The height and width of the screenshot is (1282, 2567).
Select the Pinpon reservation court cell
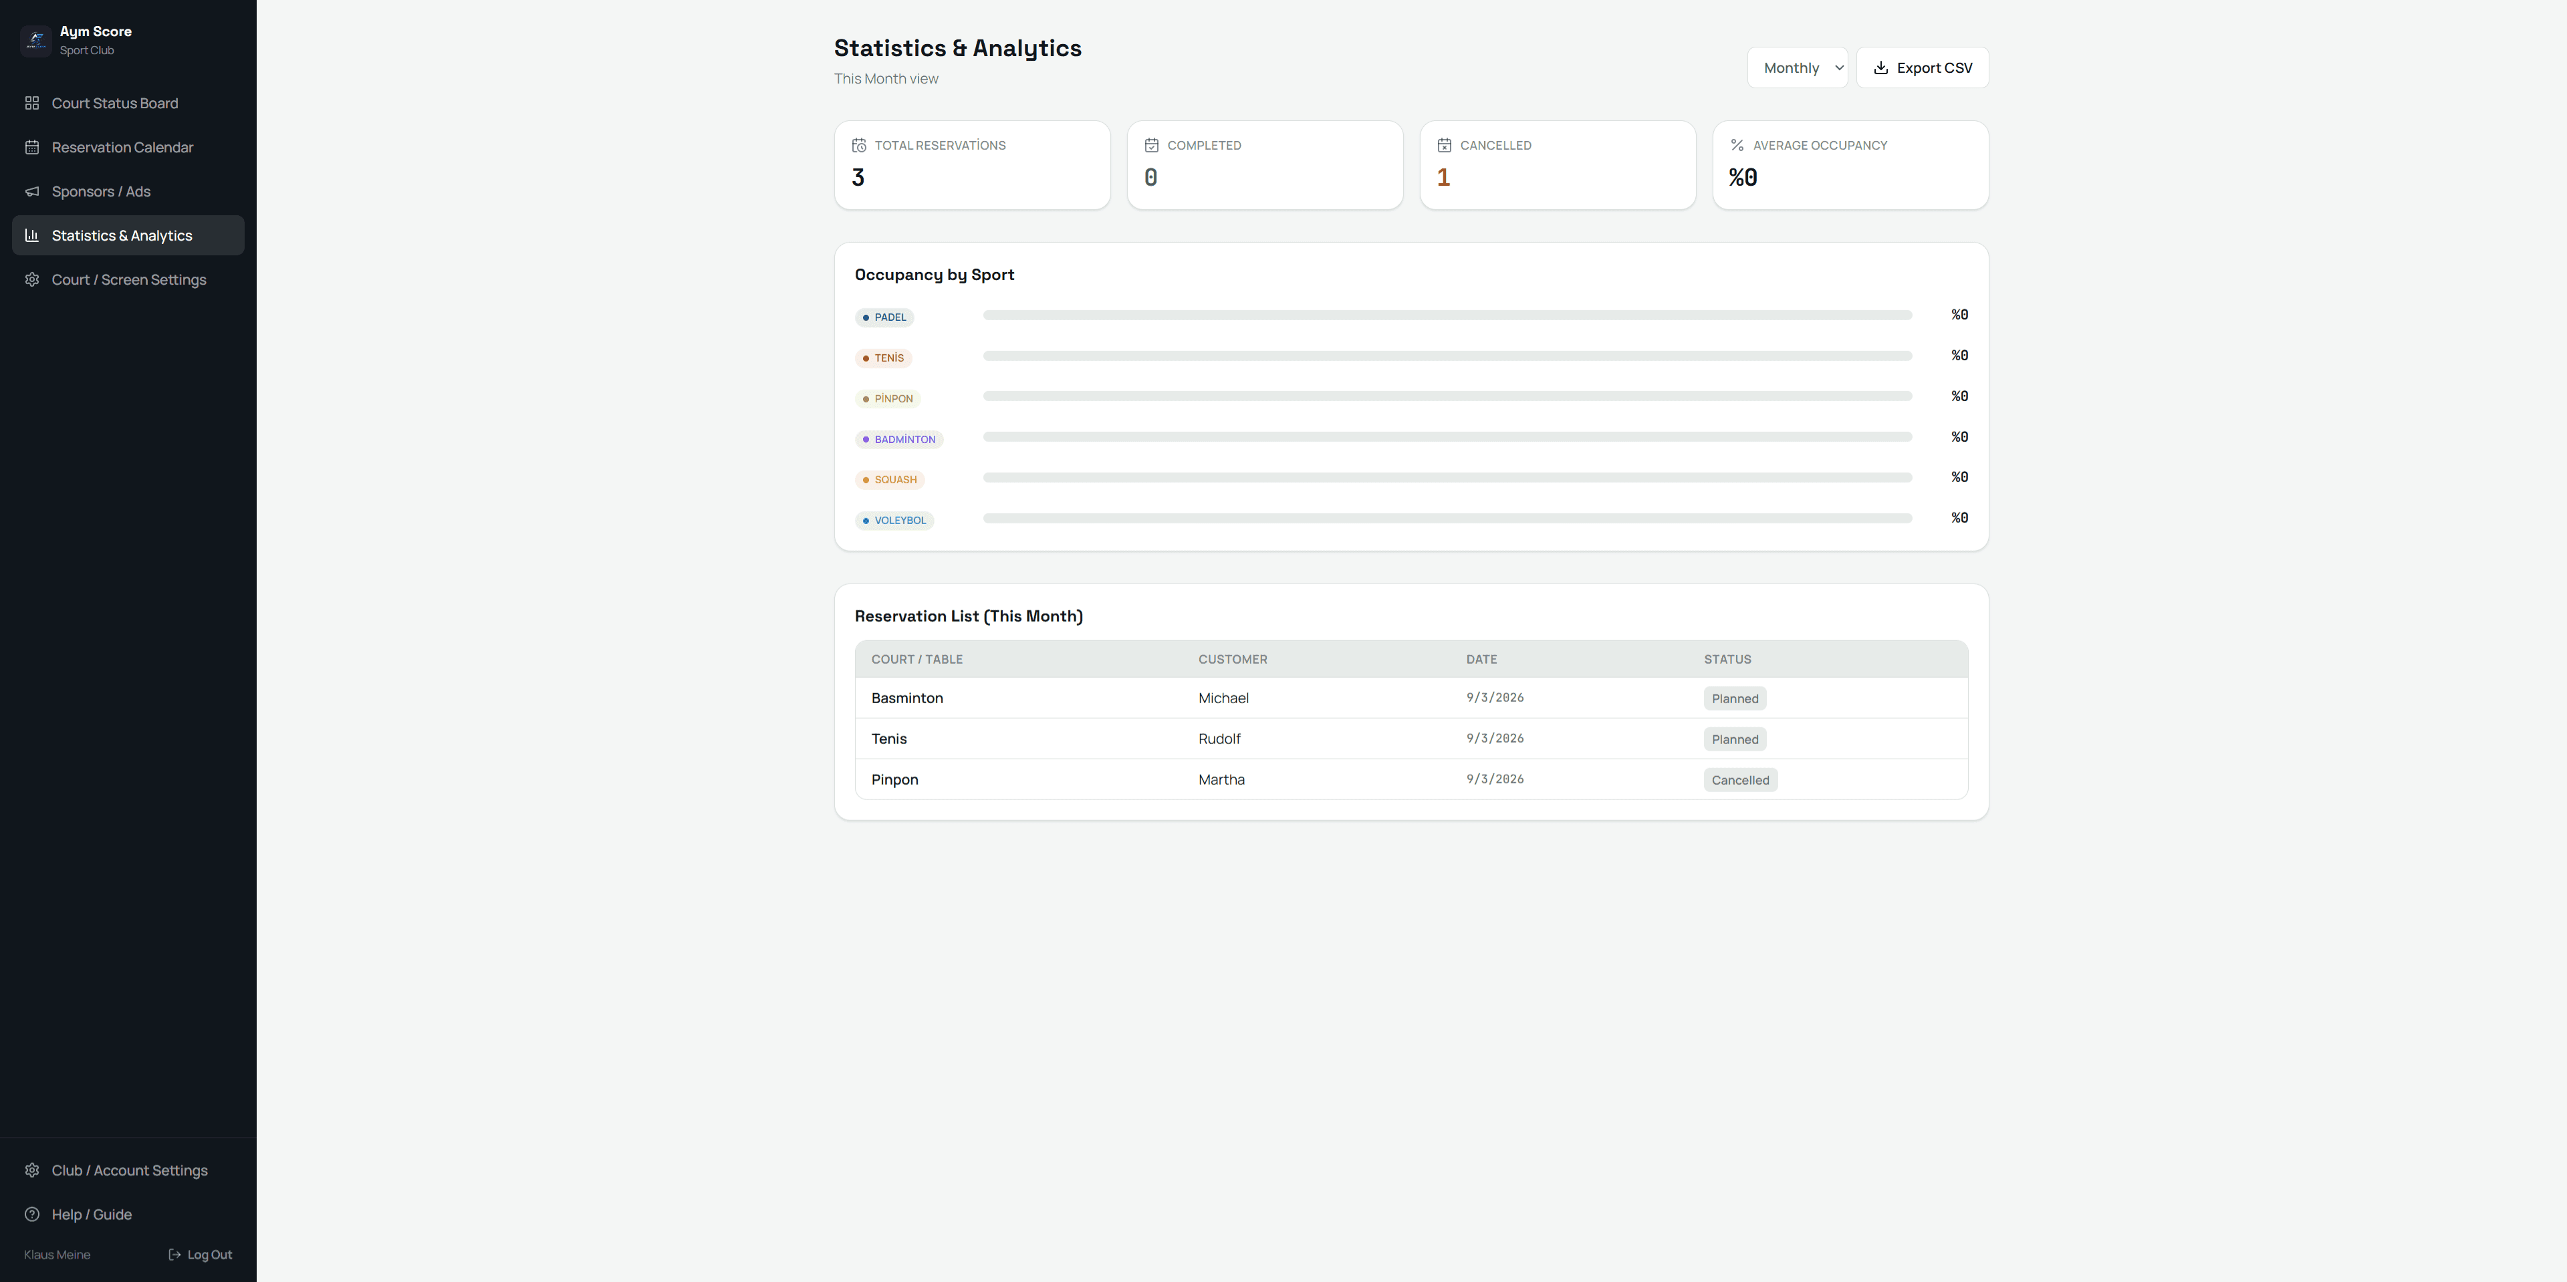click(895, 780)
